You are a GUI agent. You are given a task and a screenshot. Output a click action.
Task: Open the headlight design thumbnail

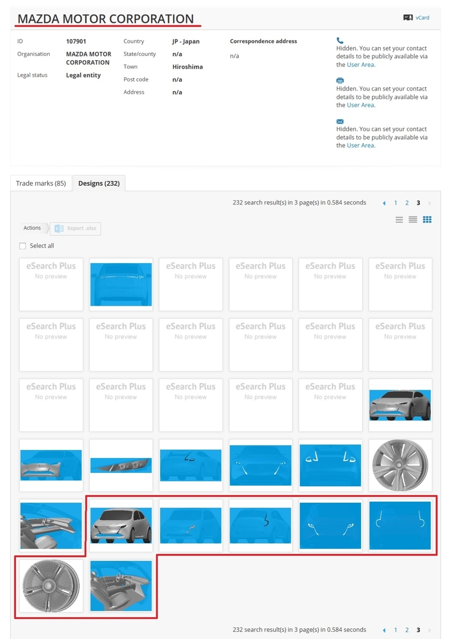pyautogui.click(x=121, y=465)
